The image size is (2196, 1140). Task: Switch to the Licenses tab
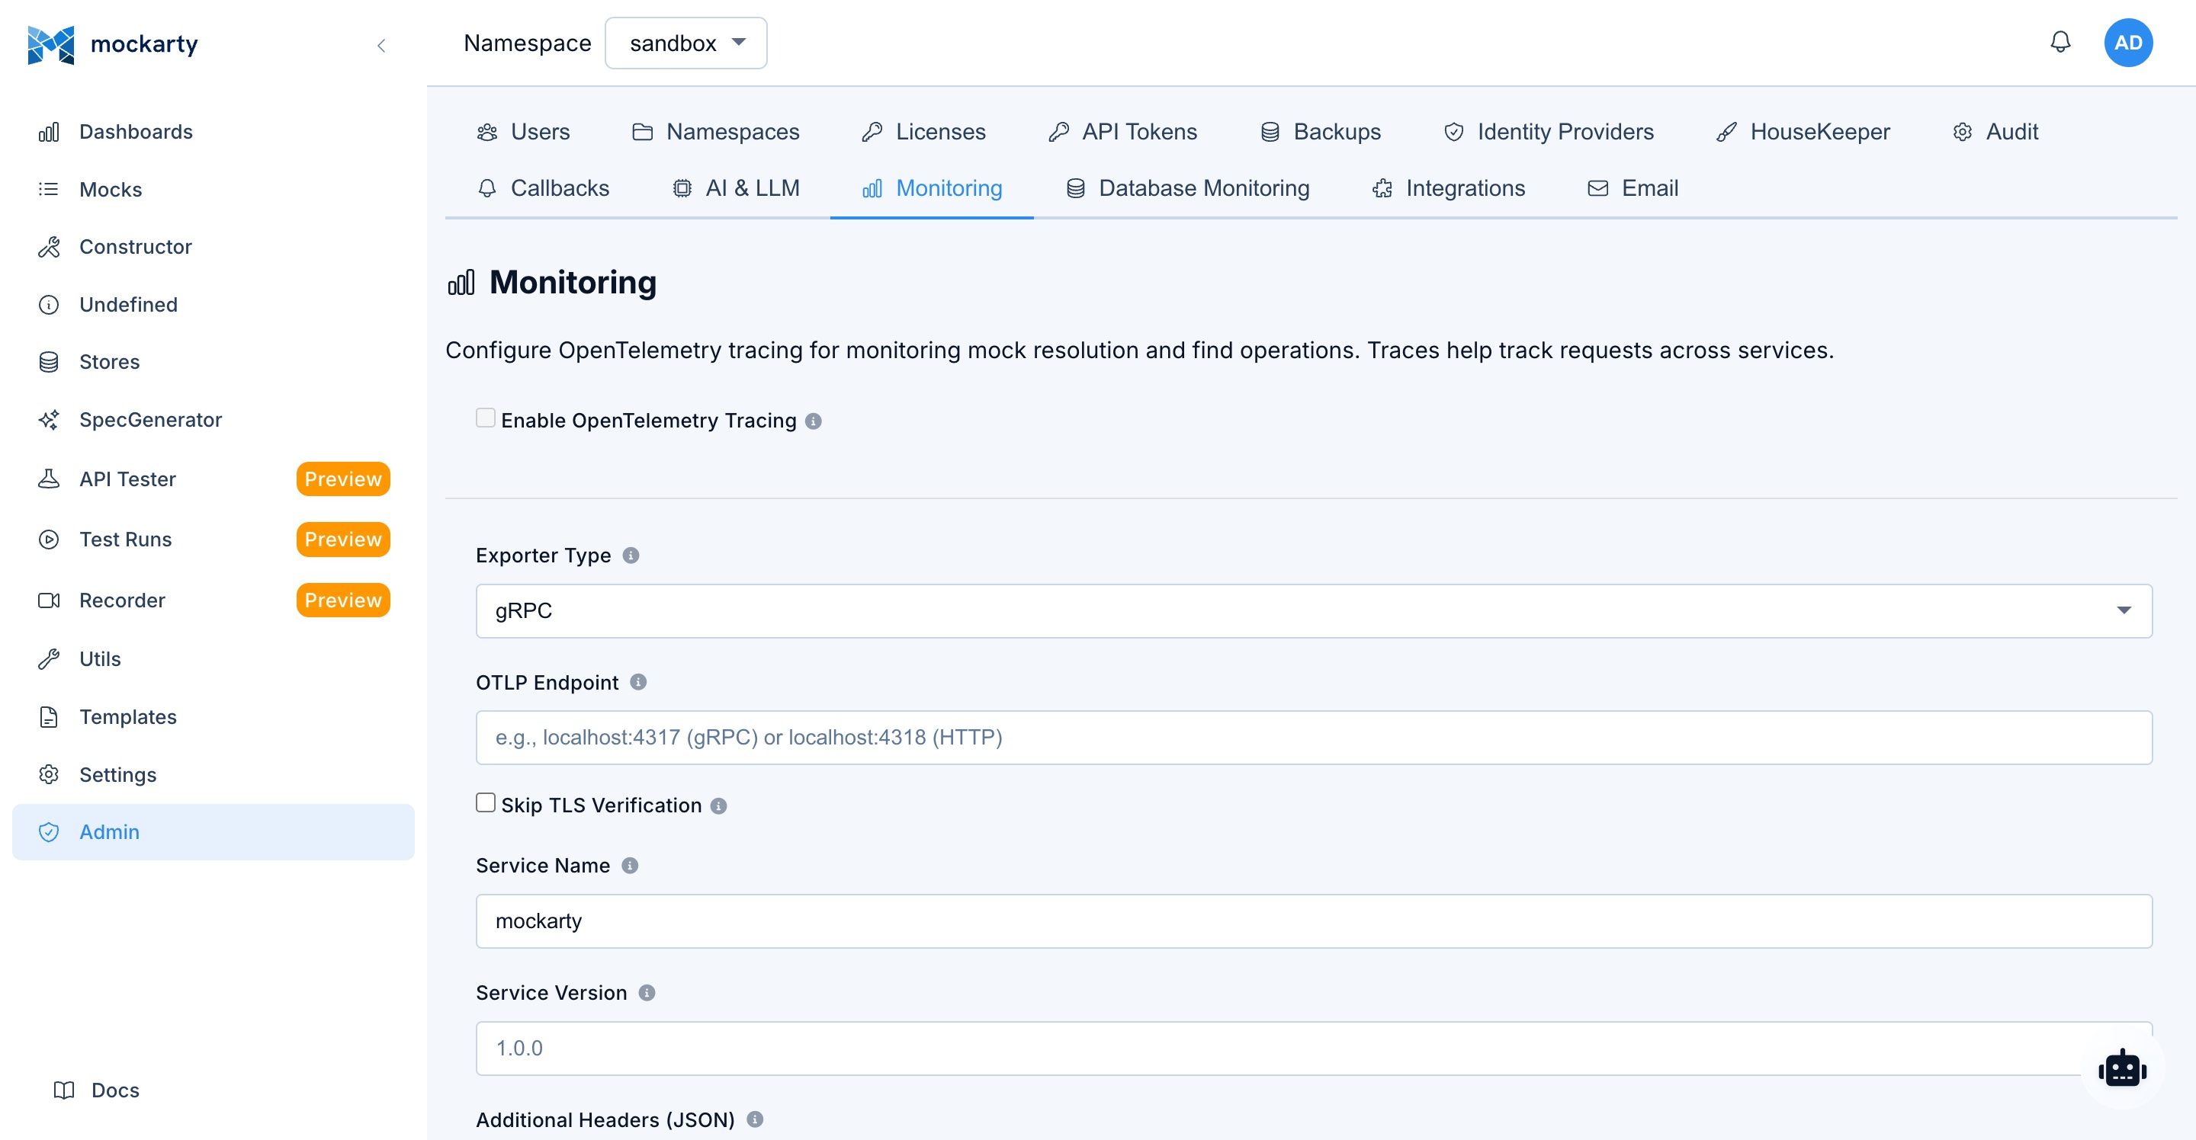(x=923, y=132)
